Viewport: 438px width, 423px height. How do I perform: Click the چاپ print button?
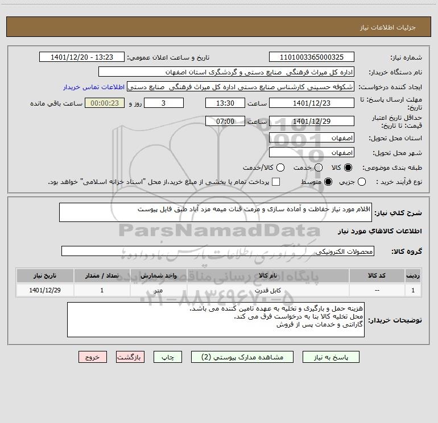point(168,357)
